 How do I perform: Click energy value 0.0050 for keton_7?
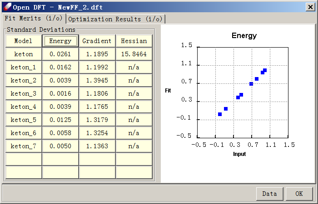point(60,146)
